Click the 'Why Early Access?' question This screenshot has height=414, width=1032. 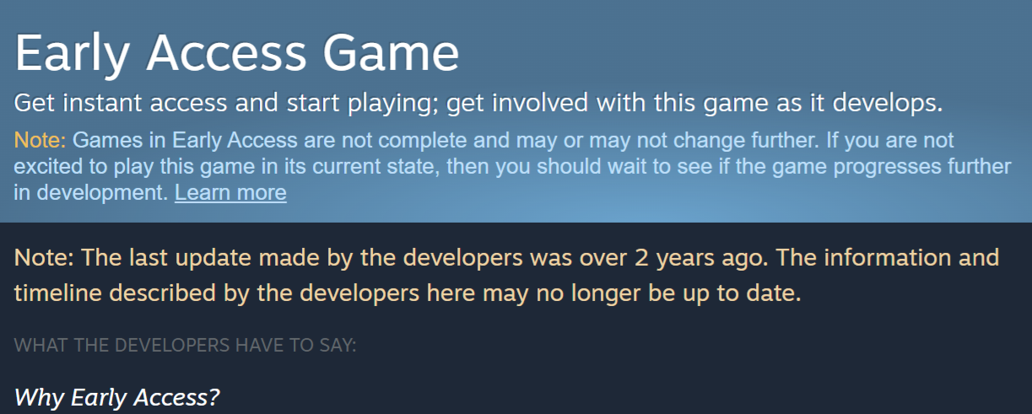(117, 396)
